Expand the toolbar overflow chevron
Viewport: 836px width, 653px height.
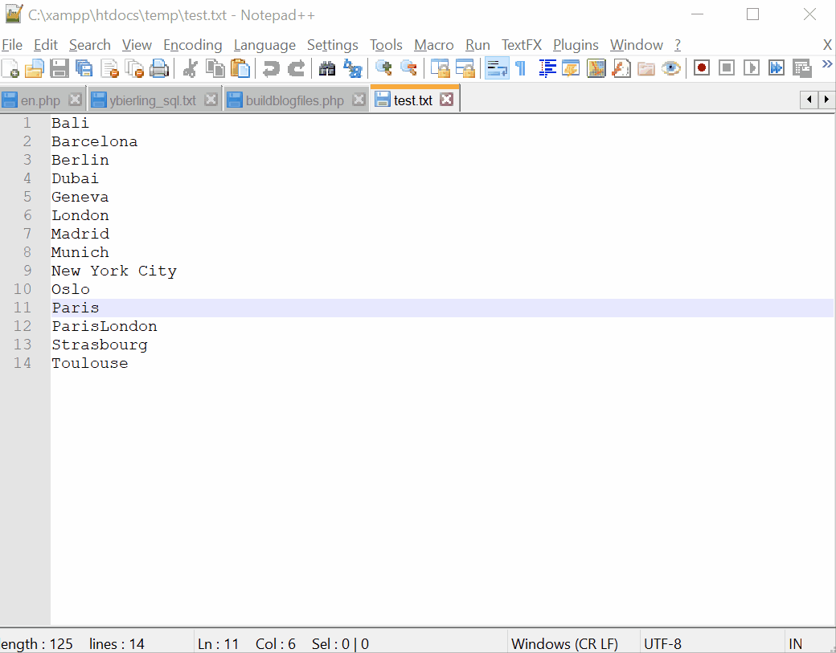828,63
